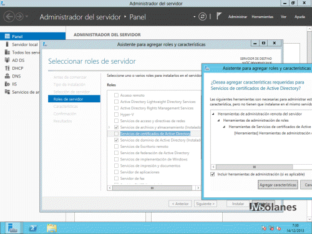Collapse Herramientas de administración remota del servidor
The height and width of the screenshot is (234, 312).
pos(213,114)
